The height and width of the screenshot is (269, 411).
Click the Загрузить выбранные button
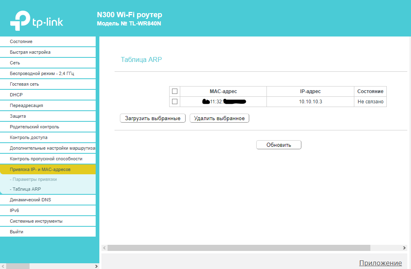(153, 118)
